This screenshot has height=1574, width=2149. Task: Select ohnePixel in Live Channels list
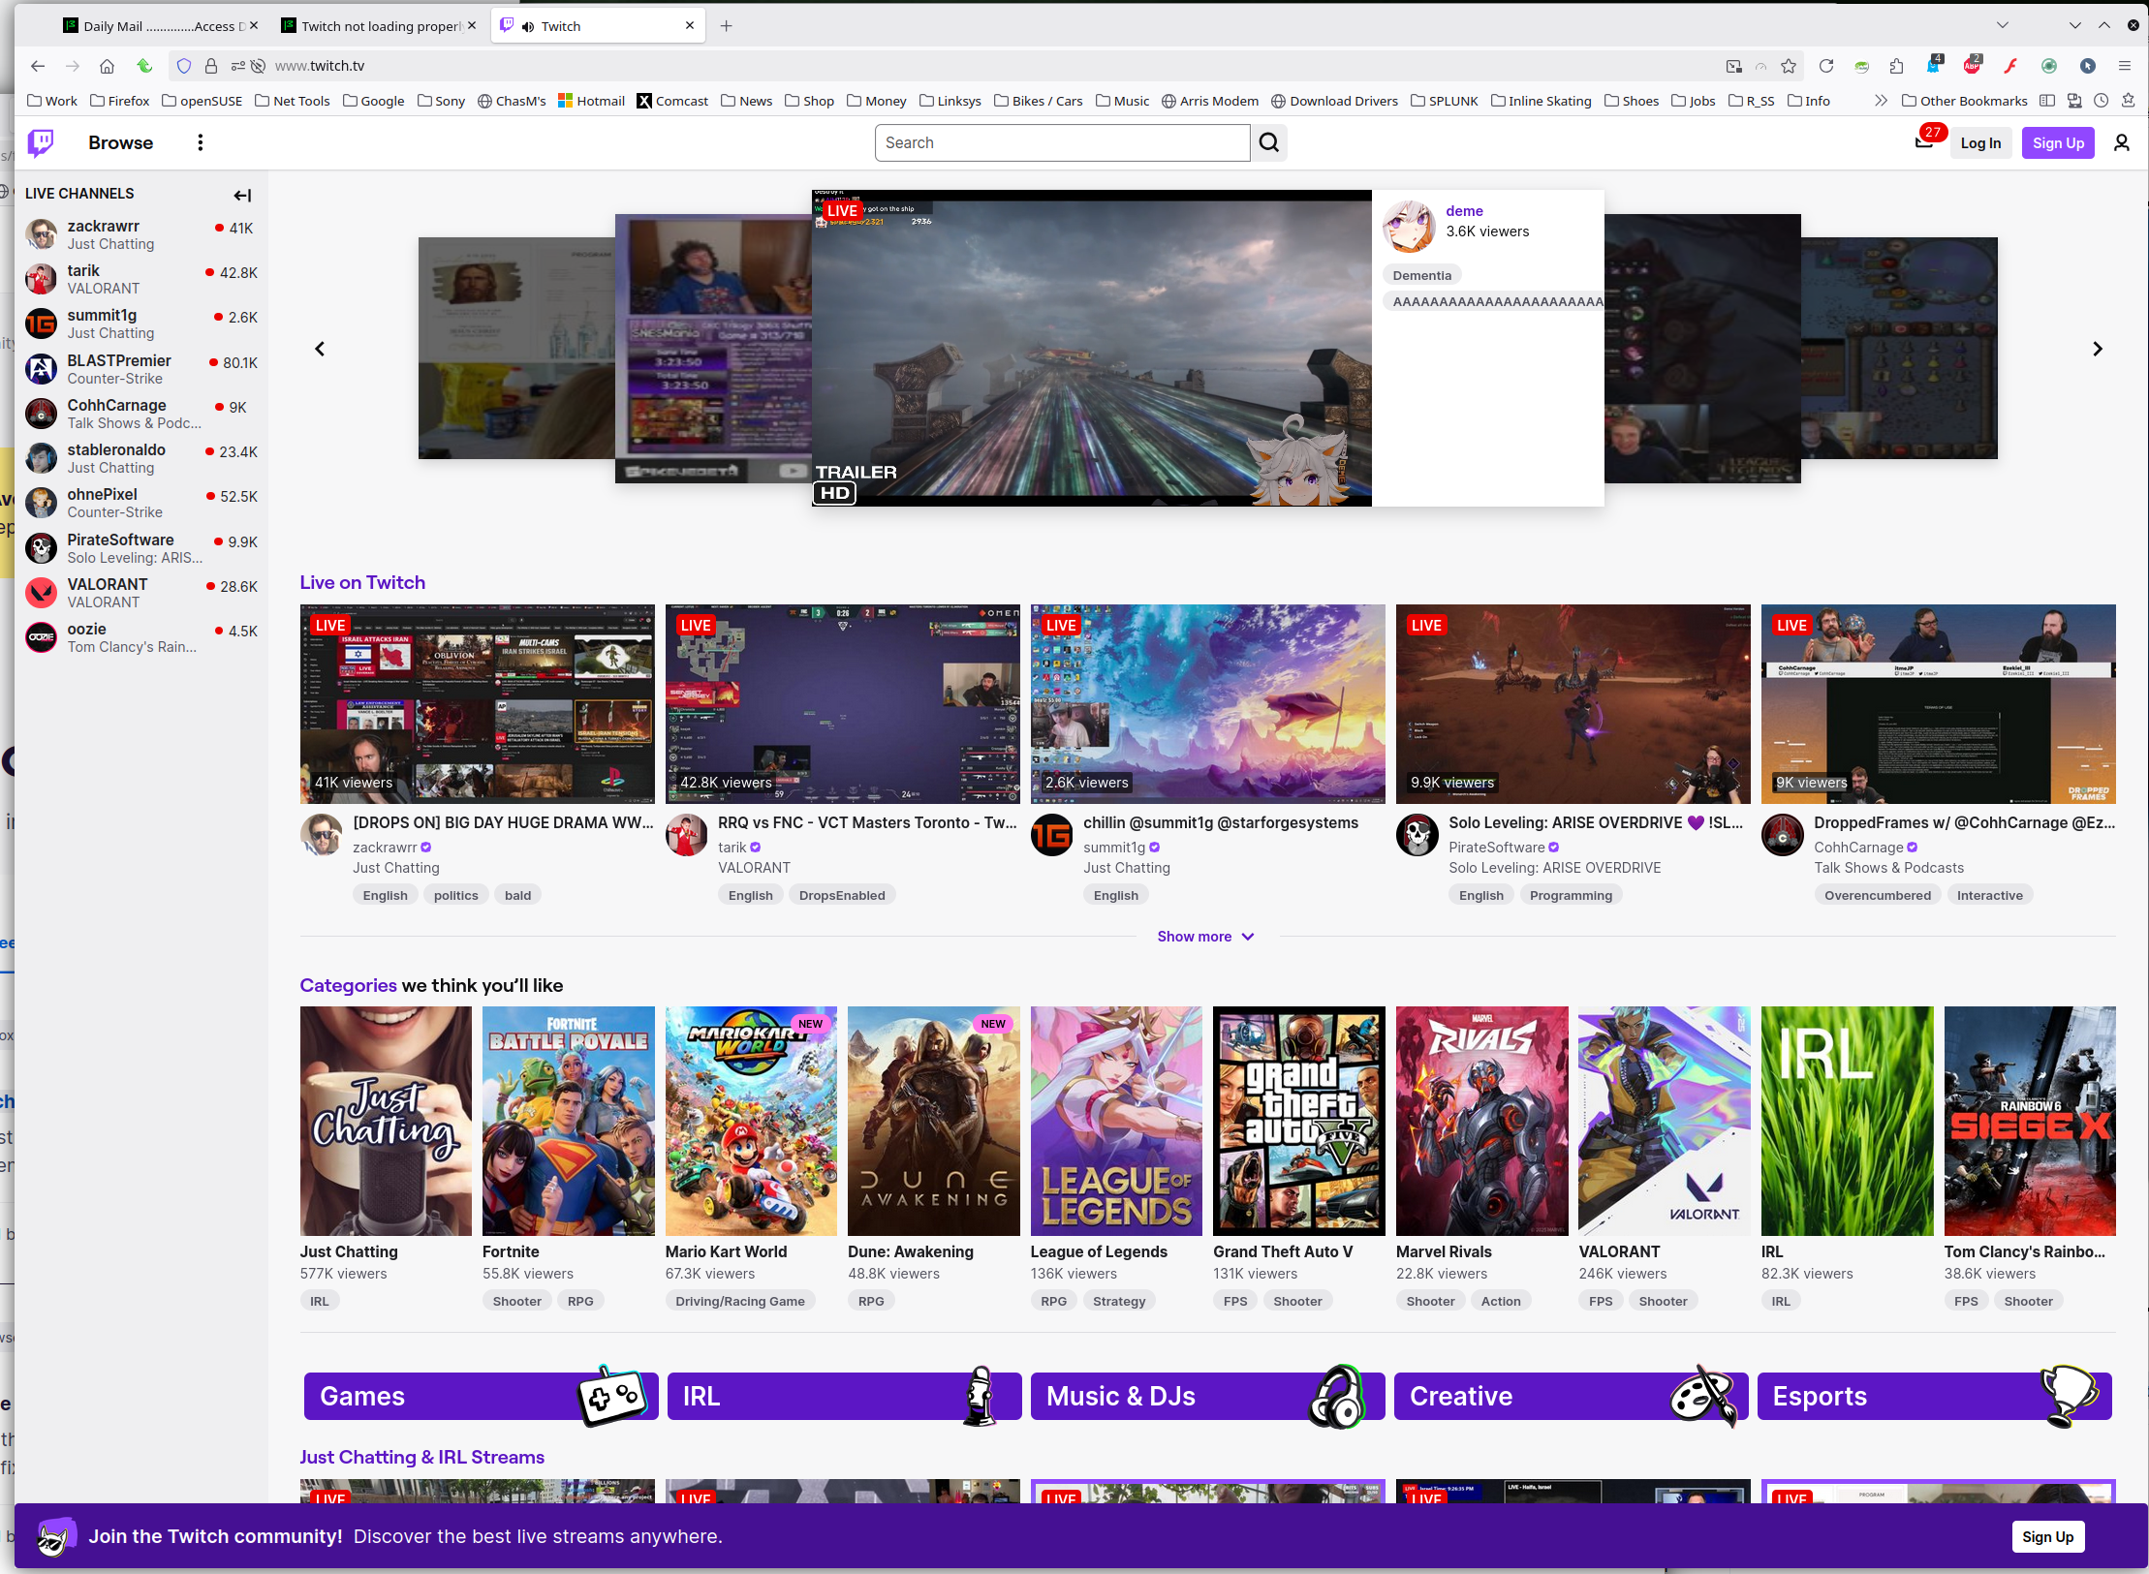(141, 504)
